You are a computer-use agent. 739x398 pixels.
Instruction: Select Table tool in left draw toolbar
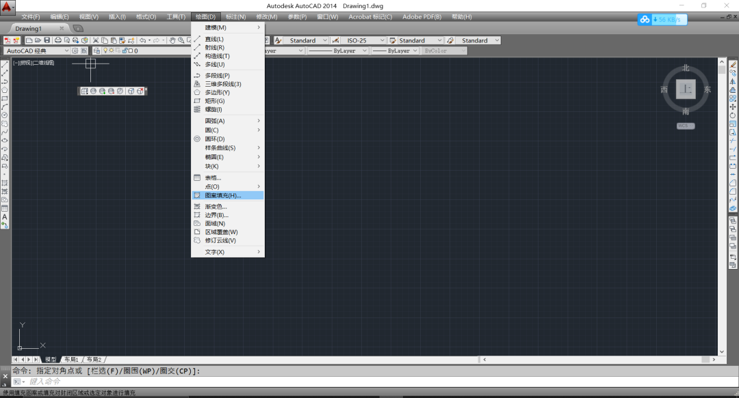[5, 208]
